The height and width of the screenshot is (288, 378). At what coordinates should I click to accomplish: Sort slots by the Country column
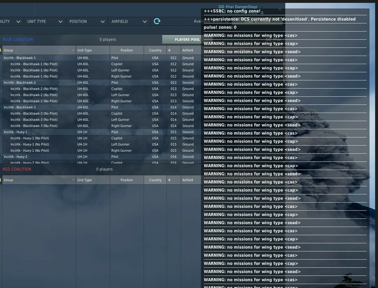tap(155, 50)
